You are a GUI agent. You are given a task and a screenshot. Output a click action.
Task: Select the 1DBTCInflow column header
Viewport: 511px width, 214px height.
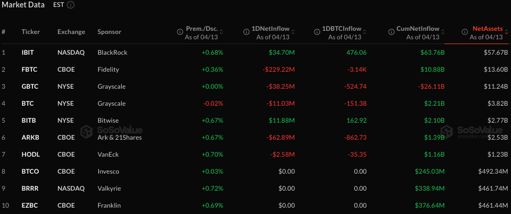pos(342,29)
